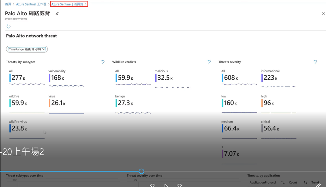Open the Azure Sentinel 工作區 breadcrumb
Viewport: 326px width, 187px height.
[x=31, y=4]
